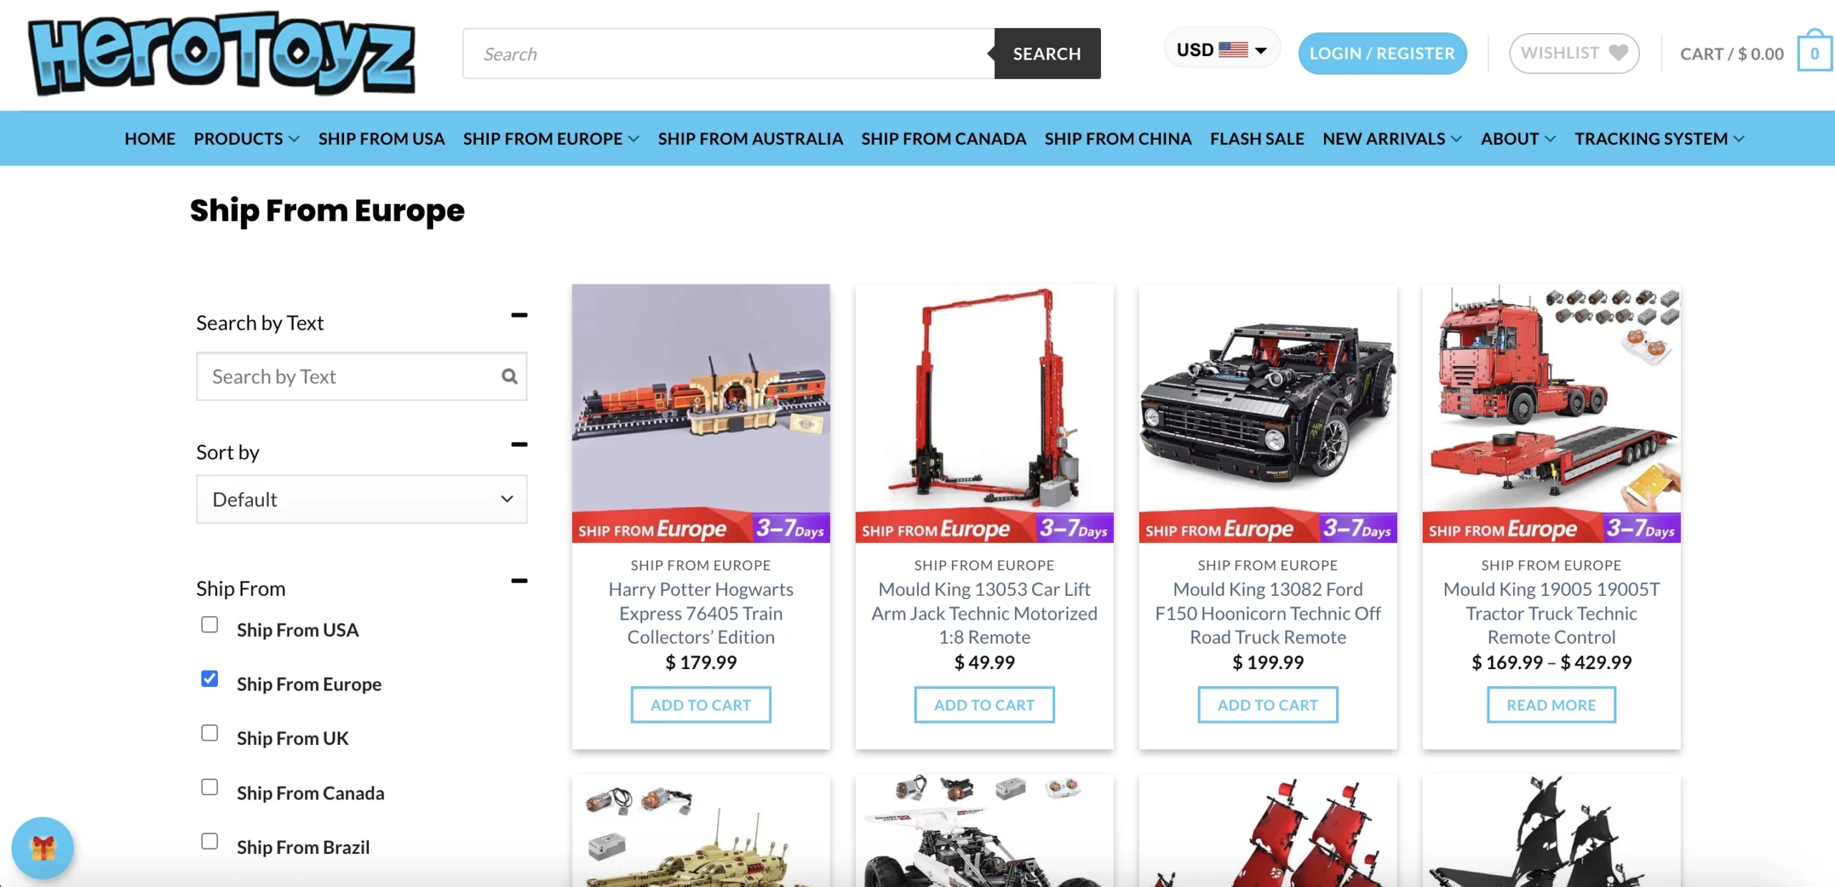Click the wishlist heart icon

[1618, 53]
